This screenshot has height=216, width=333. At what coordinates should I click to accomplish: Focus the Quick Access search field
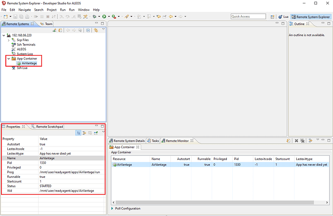coord(248,16)
